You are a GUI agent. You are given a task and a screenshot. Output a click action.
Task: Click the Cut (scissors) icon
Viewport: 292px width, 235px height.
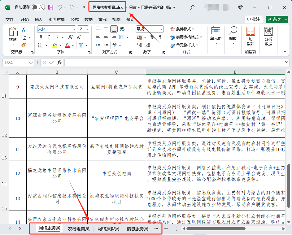pos(23,29)
